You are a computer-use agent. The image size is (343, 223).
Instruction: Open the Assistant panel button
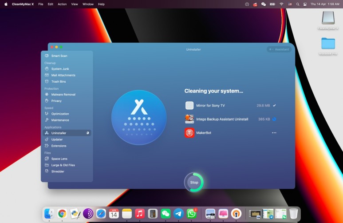pyautogui.click(x=279, y=49)
